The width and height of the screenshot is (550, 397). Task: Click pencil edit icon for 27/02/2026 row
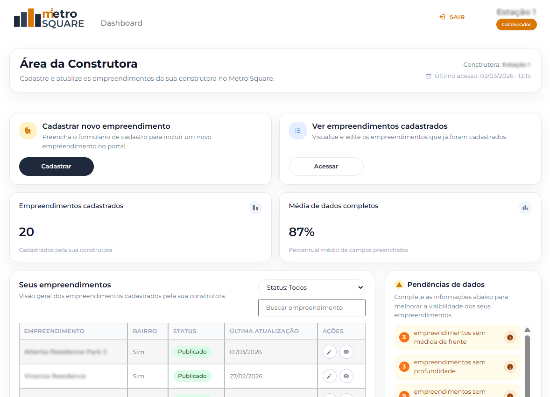(329, 376)
